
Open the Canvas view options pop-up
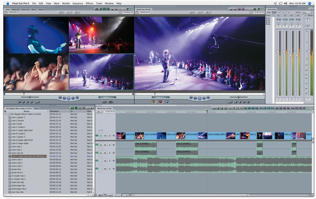[208, 13]
